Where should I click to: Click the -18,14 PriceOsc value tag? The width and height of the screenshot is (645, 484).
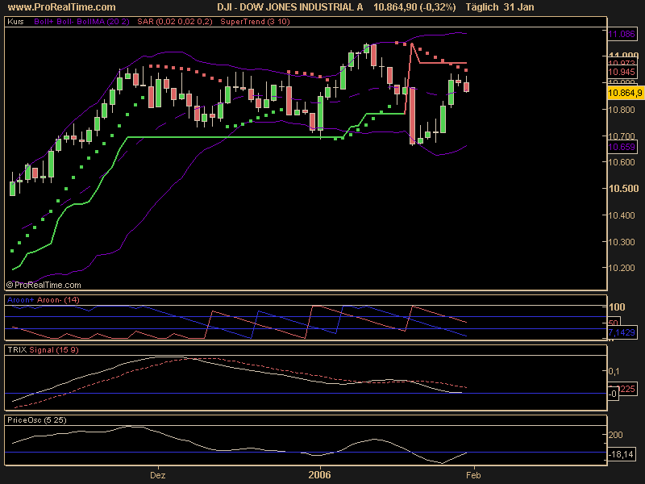tap(620, 454)
